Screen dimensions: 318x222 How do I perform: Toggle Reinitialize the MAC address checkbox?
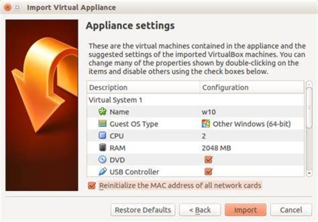point(92,185)
